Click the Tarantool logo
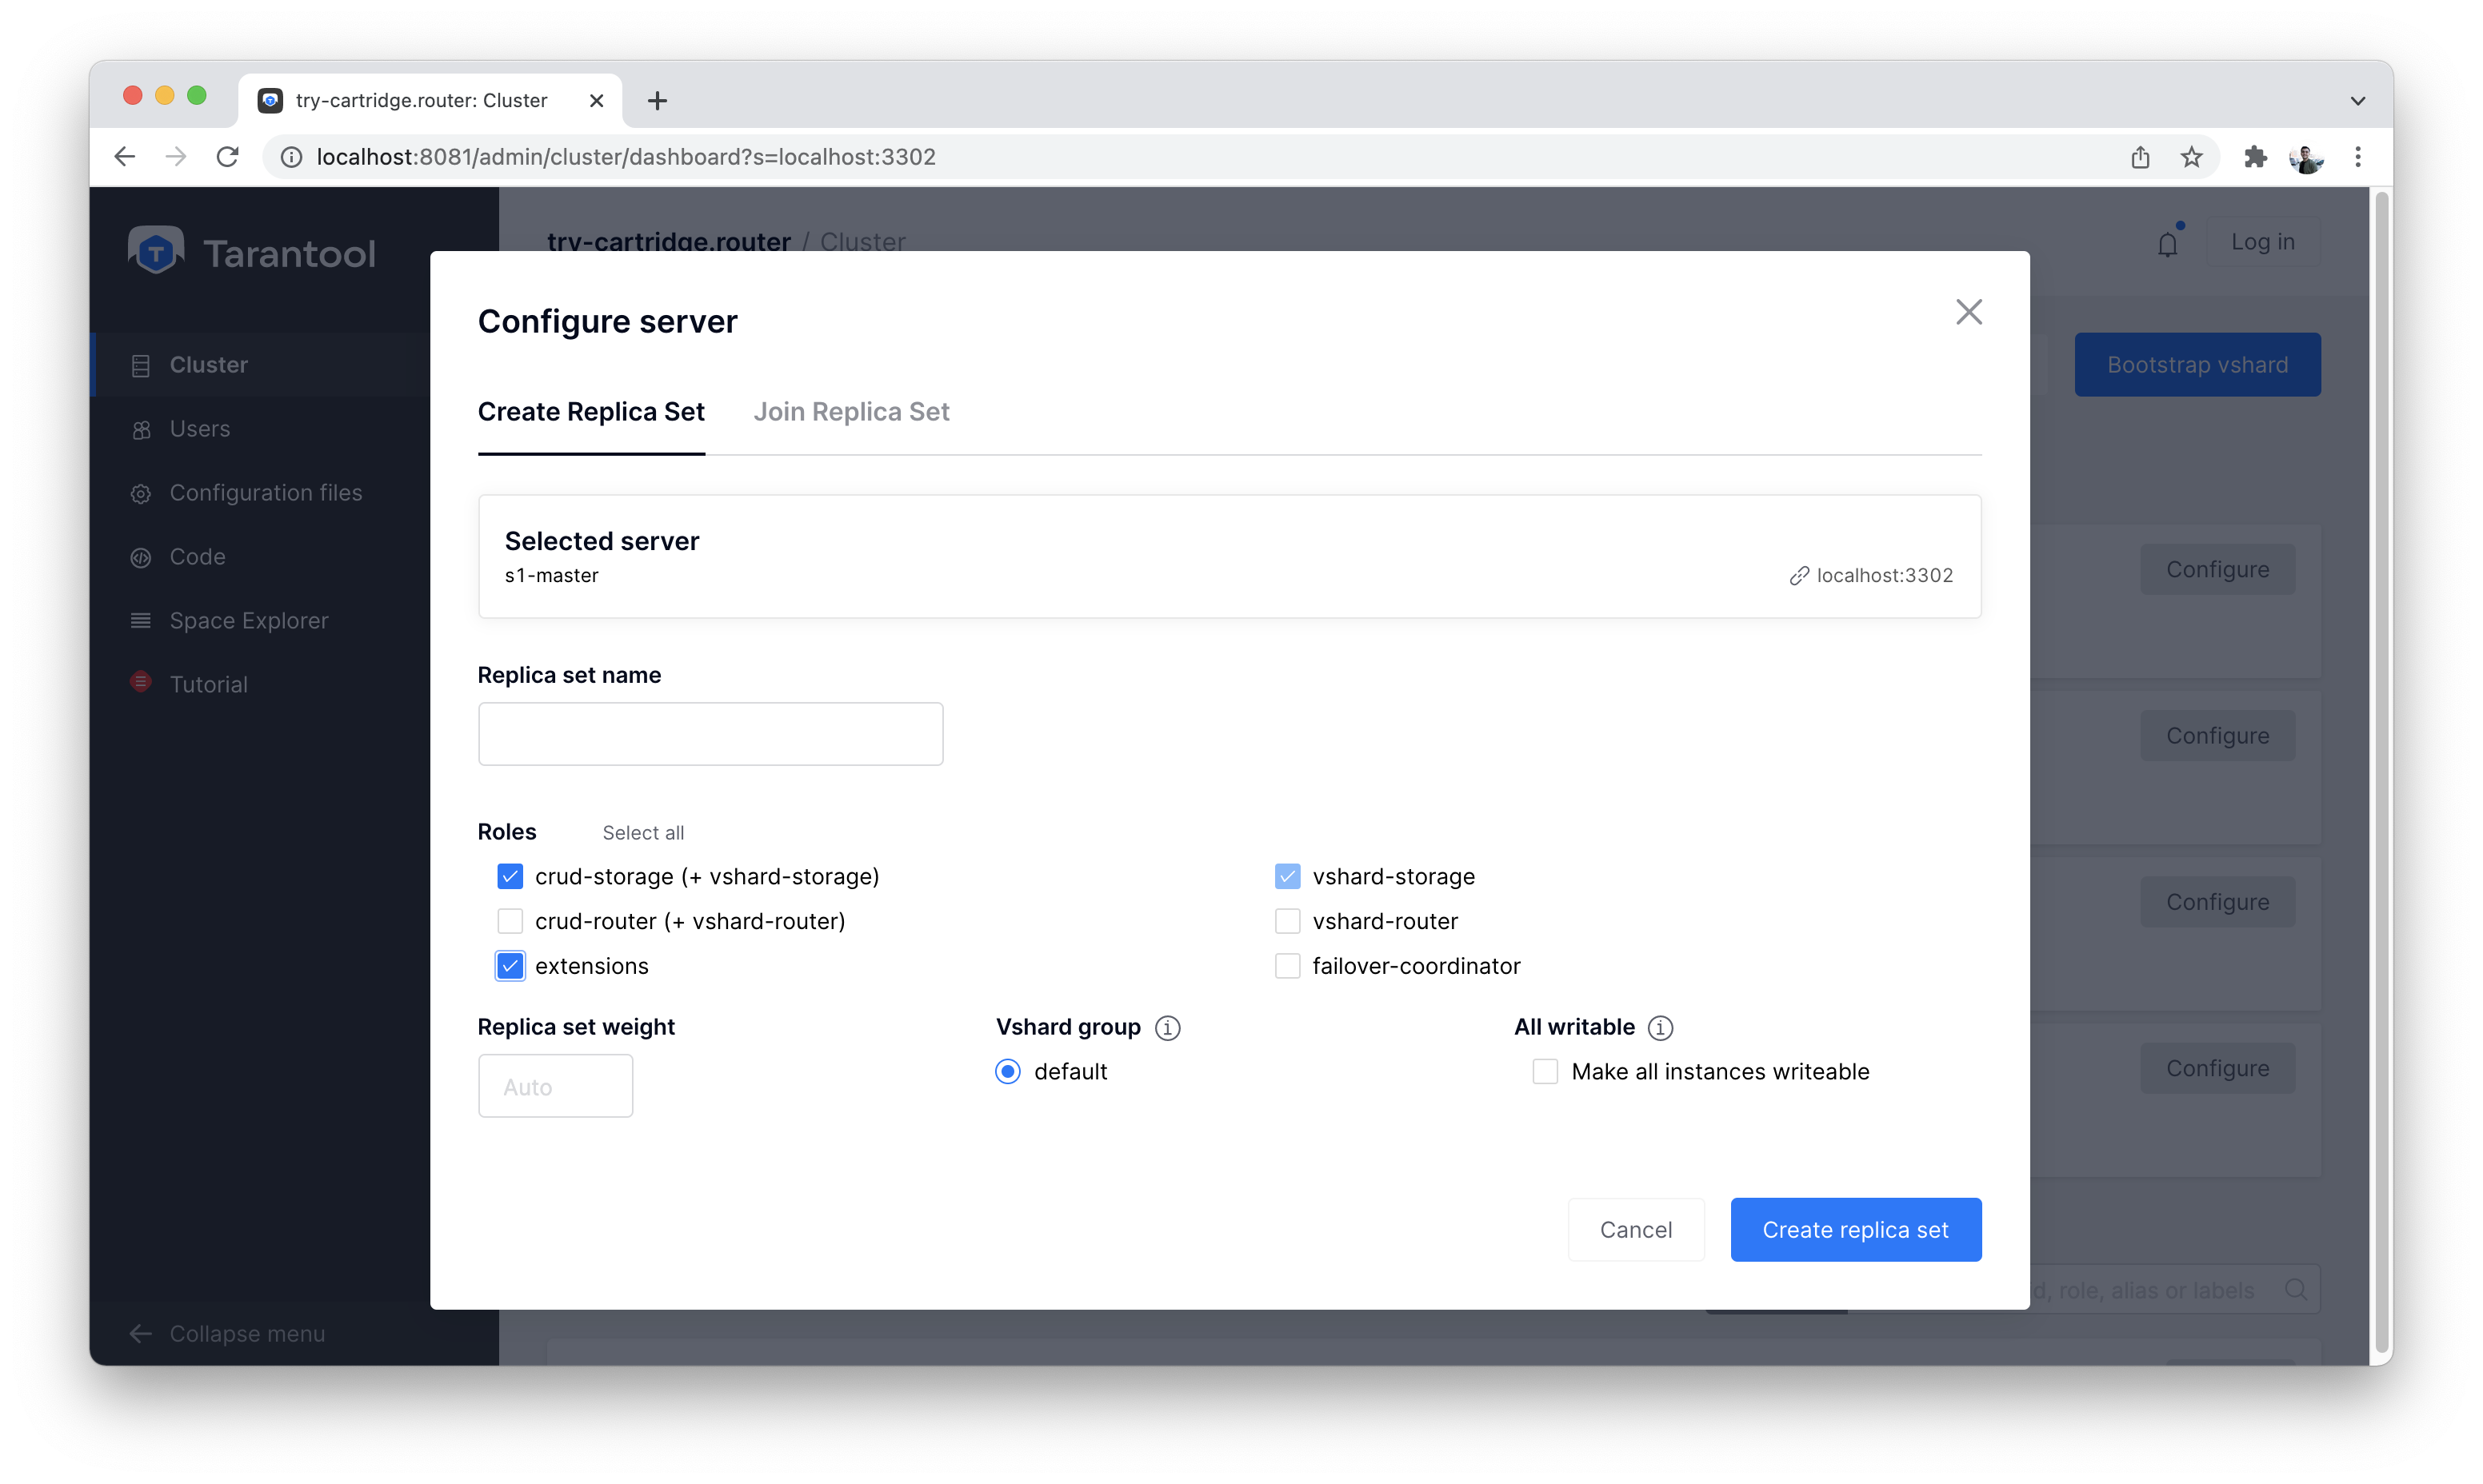Screen dimensions: 2483x1484 [x=252, y=252]
